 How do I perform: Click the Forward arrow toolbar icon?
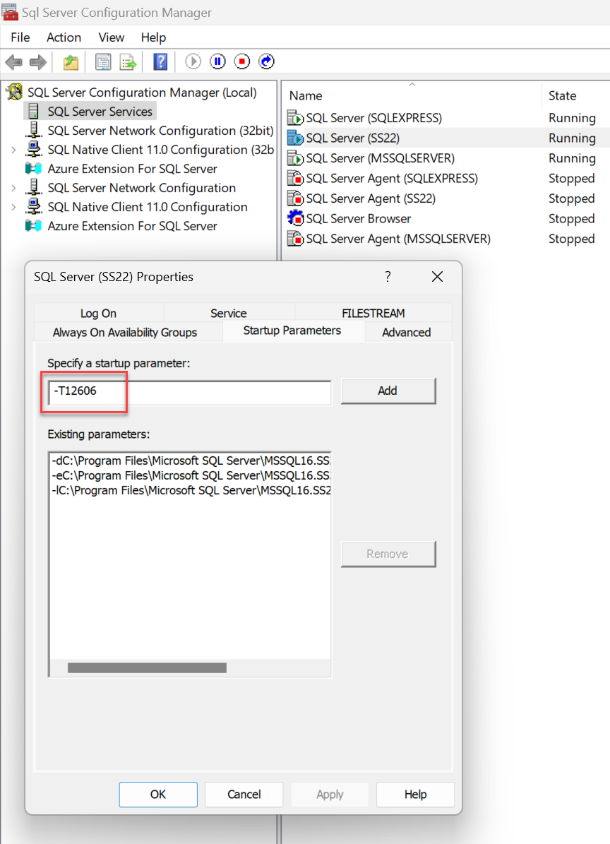point(37,62)
